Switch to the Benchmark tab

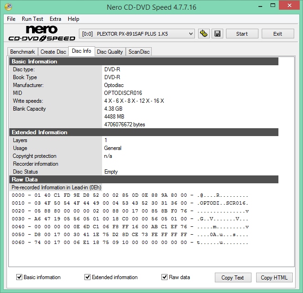point(22,52)
